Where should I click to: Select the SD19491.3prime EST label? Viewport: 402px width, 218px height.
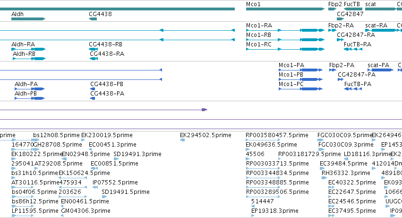(x=137, y=154)
